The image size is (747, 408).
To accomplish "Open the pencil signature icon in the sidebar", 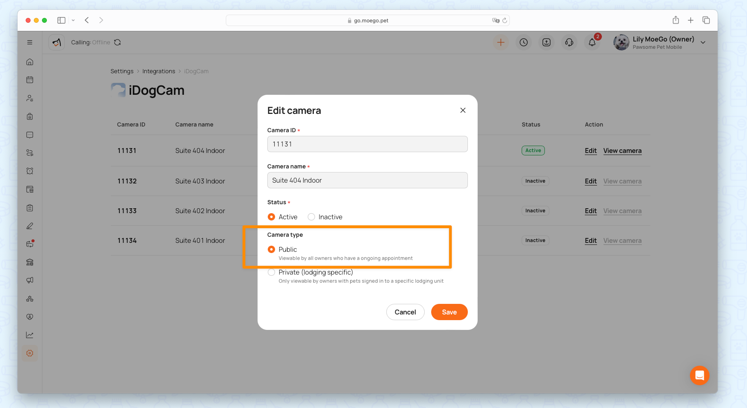I will coord(30,226).
